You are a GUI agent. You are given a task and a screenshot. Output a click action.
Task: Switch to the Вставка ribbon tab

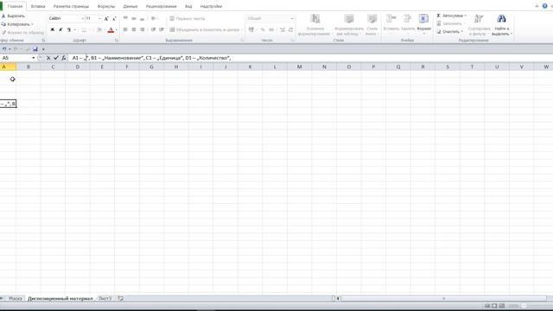(x=38, y=6)
